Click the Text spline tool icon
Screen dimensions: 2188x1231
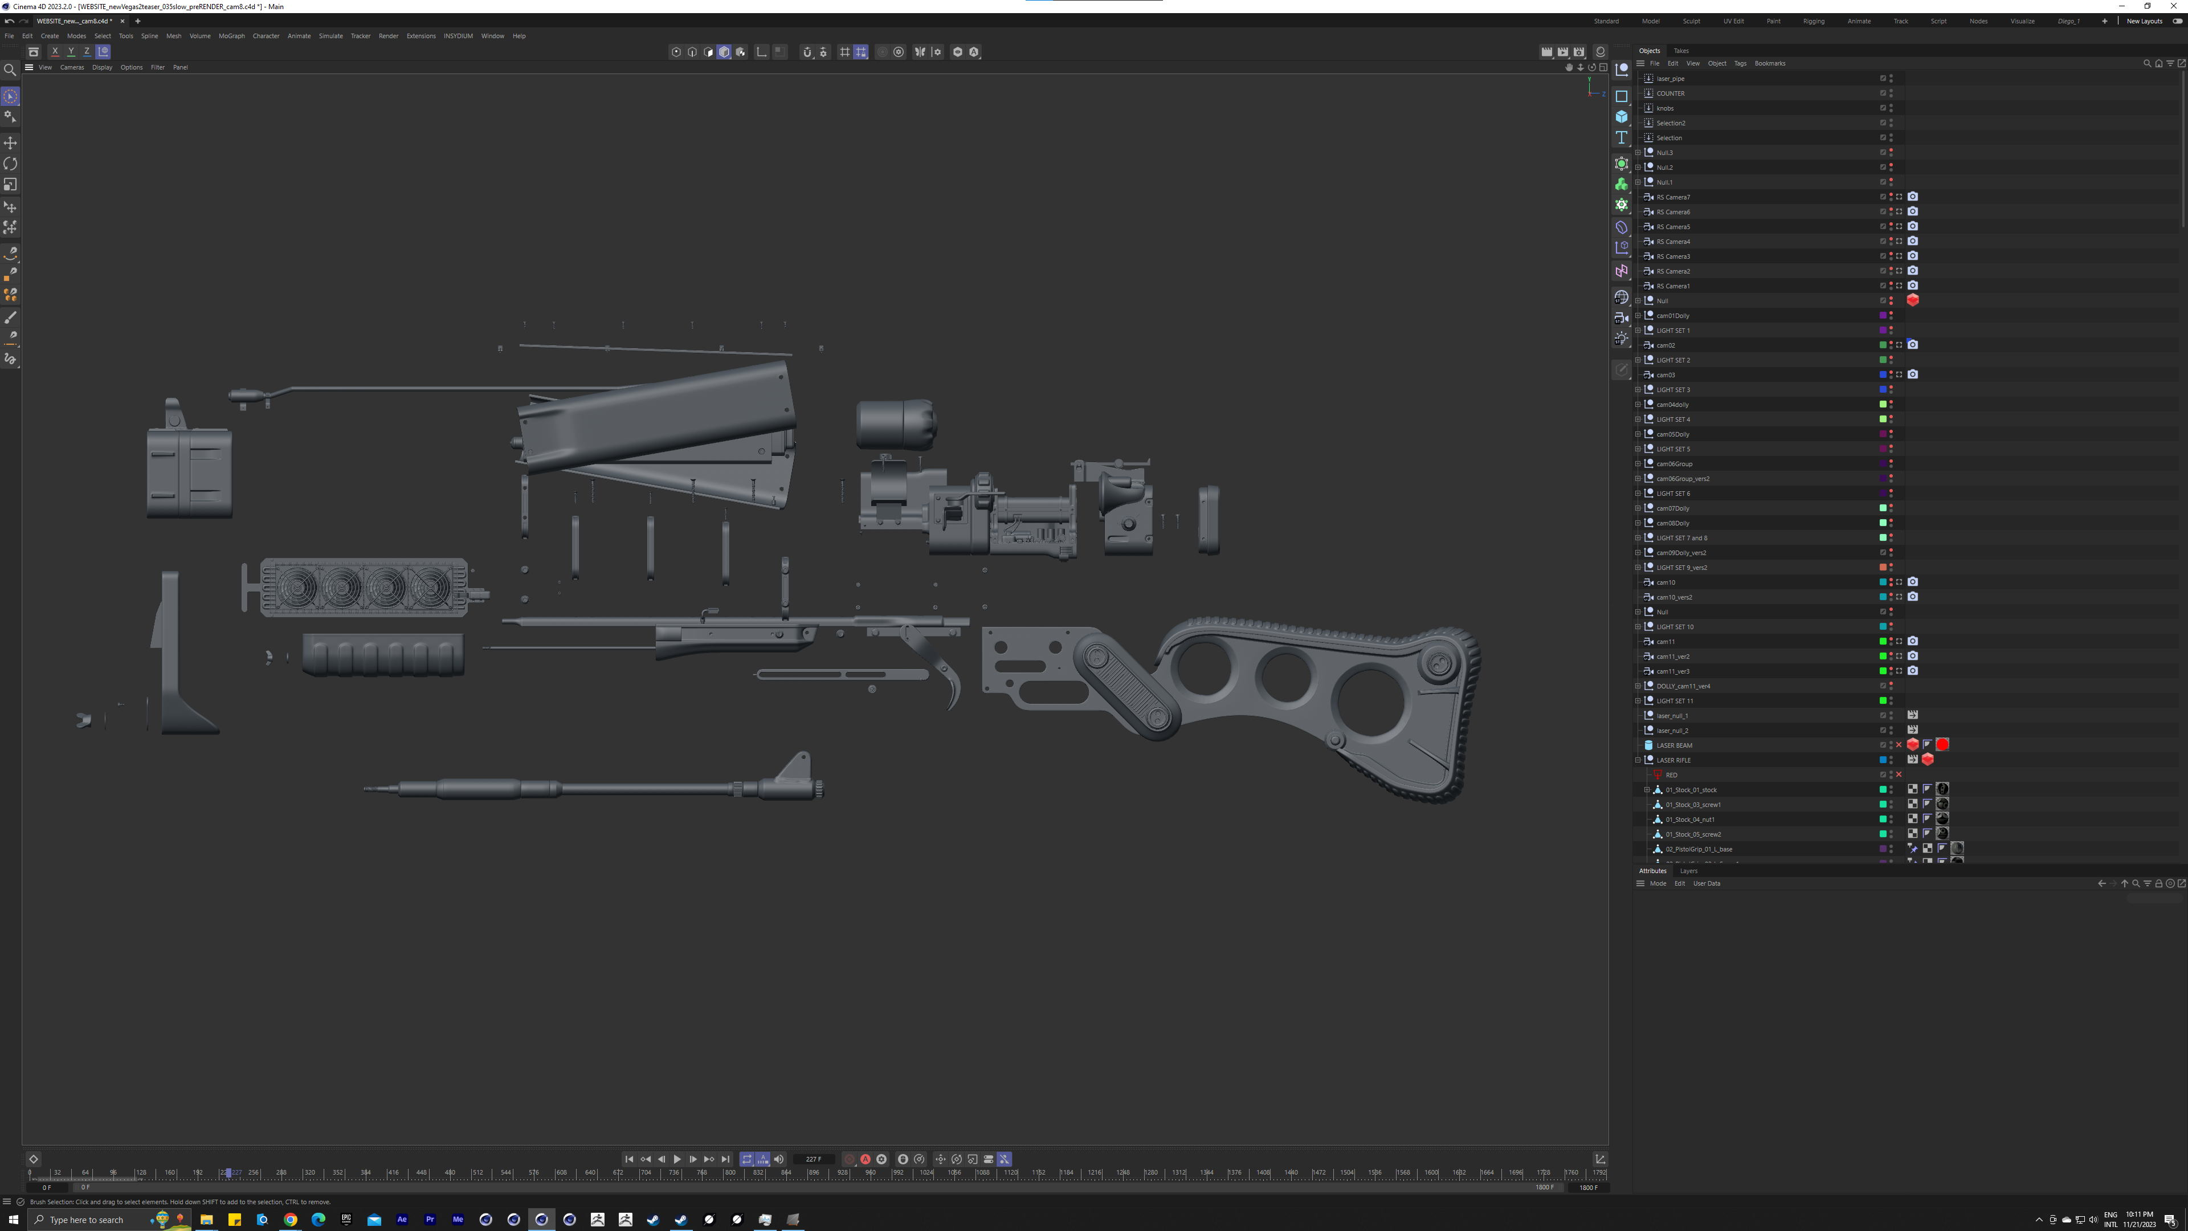click(x=1622, y=137)
